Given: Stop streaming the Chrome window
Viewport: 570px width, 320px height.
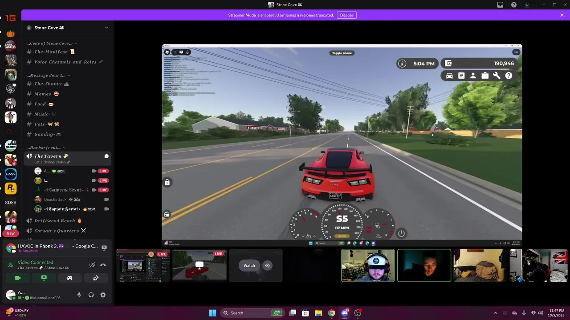Looking at the screenshot, I should pyautogui.click(x=104, y=248).
